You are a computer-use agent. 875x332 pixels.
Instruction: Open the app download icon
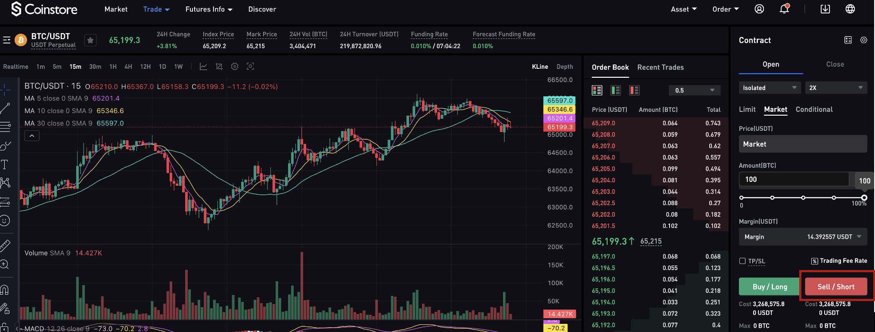click(825, 9)
